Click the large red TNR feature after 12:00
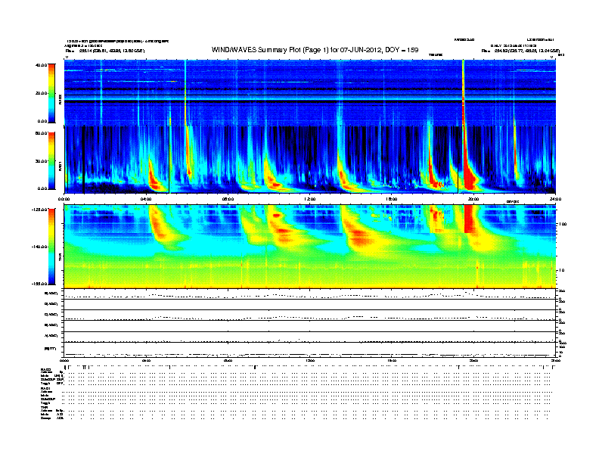 coord(359,237)
